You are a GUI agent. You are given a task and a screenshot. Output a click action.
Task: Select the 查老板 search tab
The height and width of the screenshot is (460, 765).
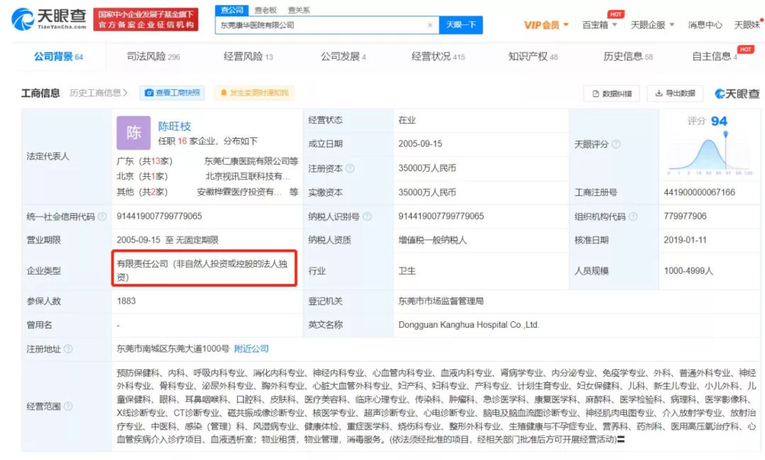click(266, 10)
